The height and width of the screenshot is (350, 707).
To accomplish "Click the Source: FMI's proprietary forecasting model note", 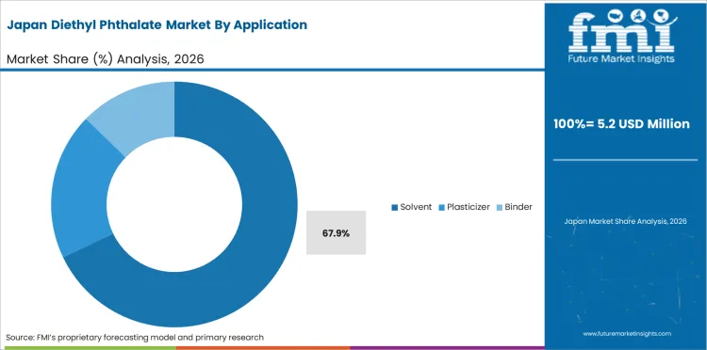I will (x=135, y=337).
